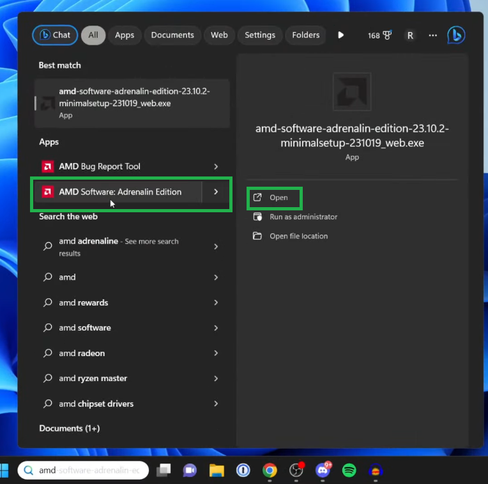Switch to the Folders filter
The width and height of the screenshot is (488, 484).
tap(305, 35)
